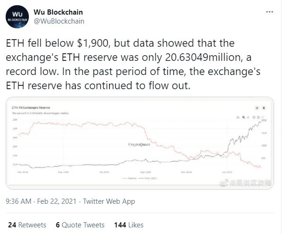Toggle the Reserve series in the chart legend
Screen dimensions: 285x234
[132, 178]
